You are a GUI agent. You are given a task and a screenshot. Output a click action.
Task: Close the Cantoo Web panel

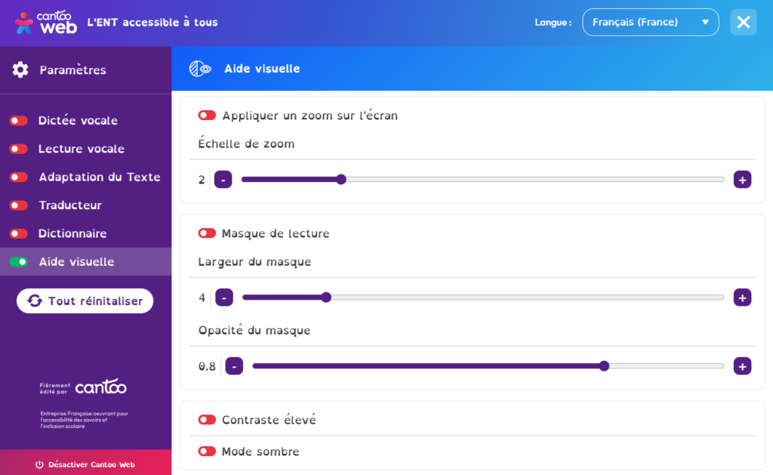(743, 22)
